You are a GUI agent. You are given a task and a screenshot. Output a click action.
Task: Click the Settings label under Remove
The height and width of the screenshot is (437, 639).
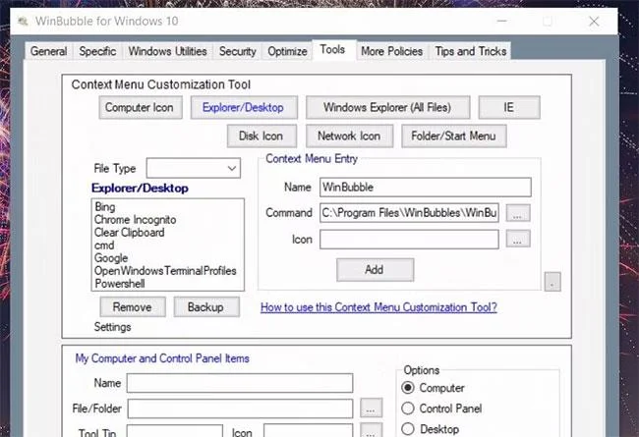(x=112, y=327)
